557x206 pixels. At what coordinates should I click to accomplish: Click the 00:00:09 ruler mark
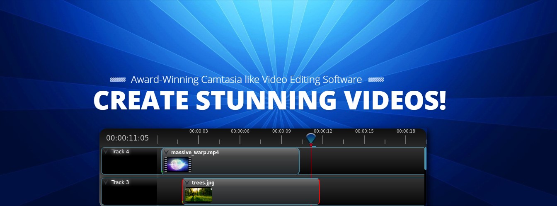click(281, 131)
